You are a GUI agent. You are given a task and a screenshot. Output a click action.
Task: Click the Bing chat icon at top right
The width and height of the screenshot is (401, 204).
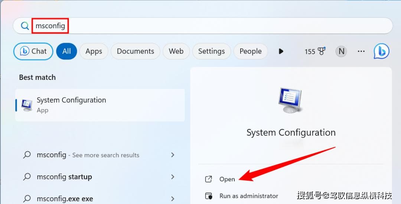pyautogui.click(x=381, y=51)
